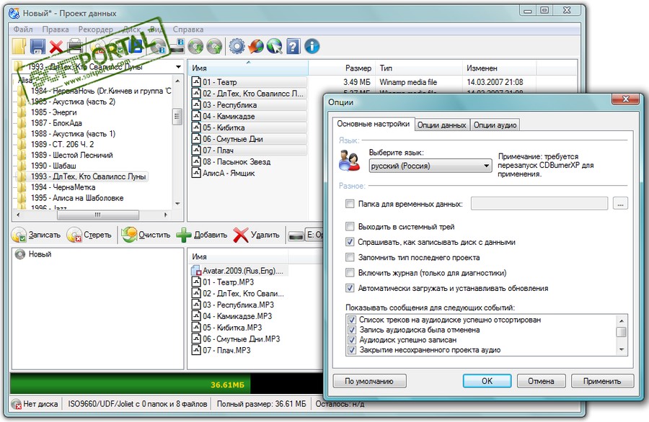Toggle Включить журнал (только для диагностики)
Image resolution: width=649 pixels, height=422 pixels.
click(350, 272)
